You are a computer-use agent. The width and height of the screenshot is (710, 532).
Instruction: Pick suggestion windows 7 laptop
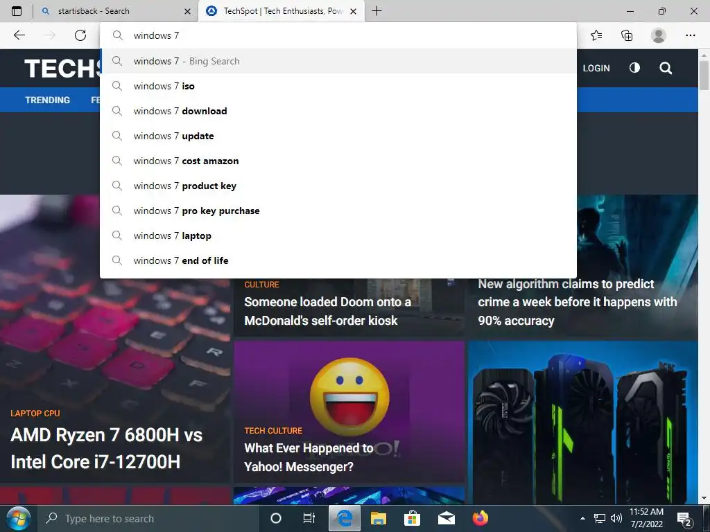338,236
